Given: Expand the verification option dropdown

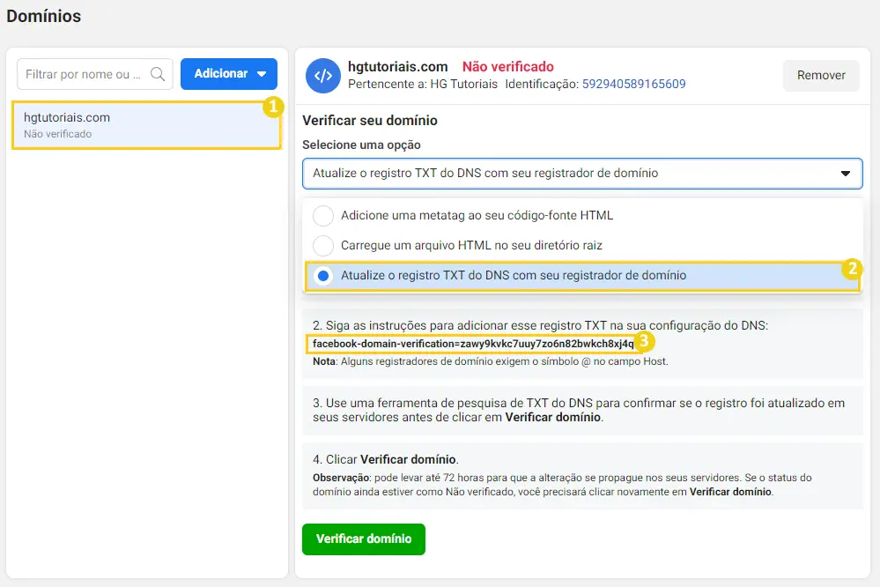Looking at the screenshot, I should pyautogui.click(x=582, y=174).
